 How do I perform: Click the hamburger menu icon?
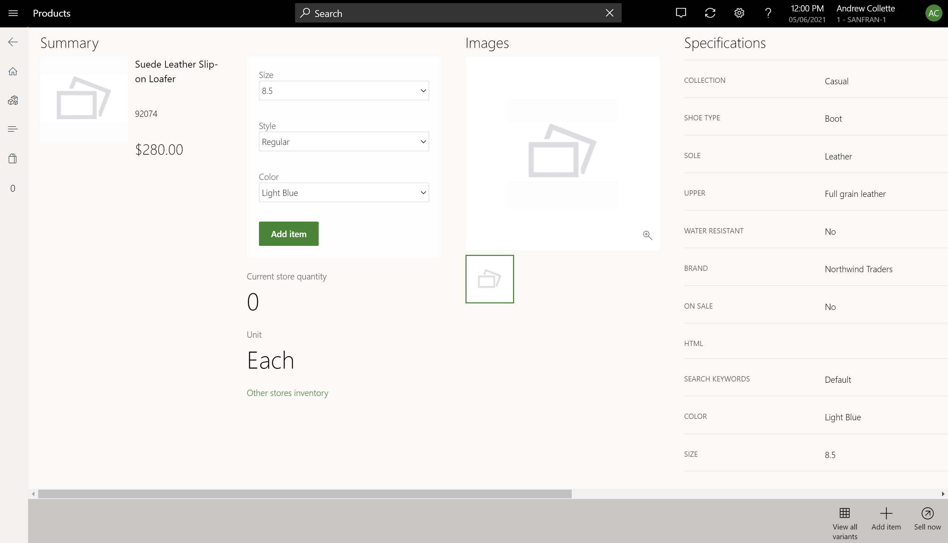13,13
